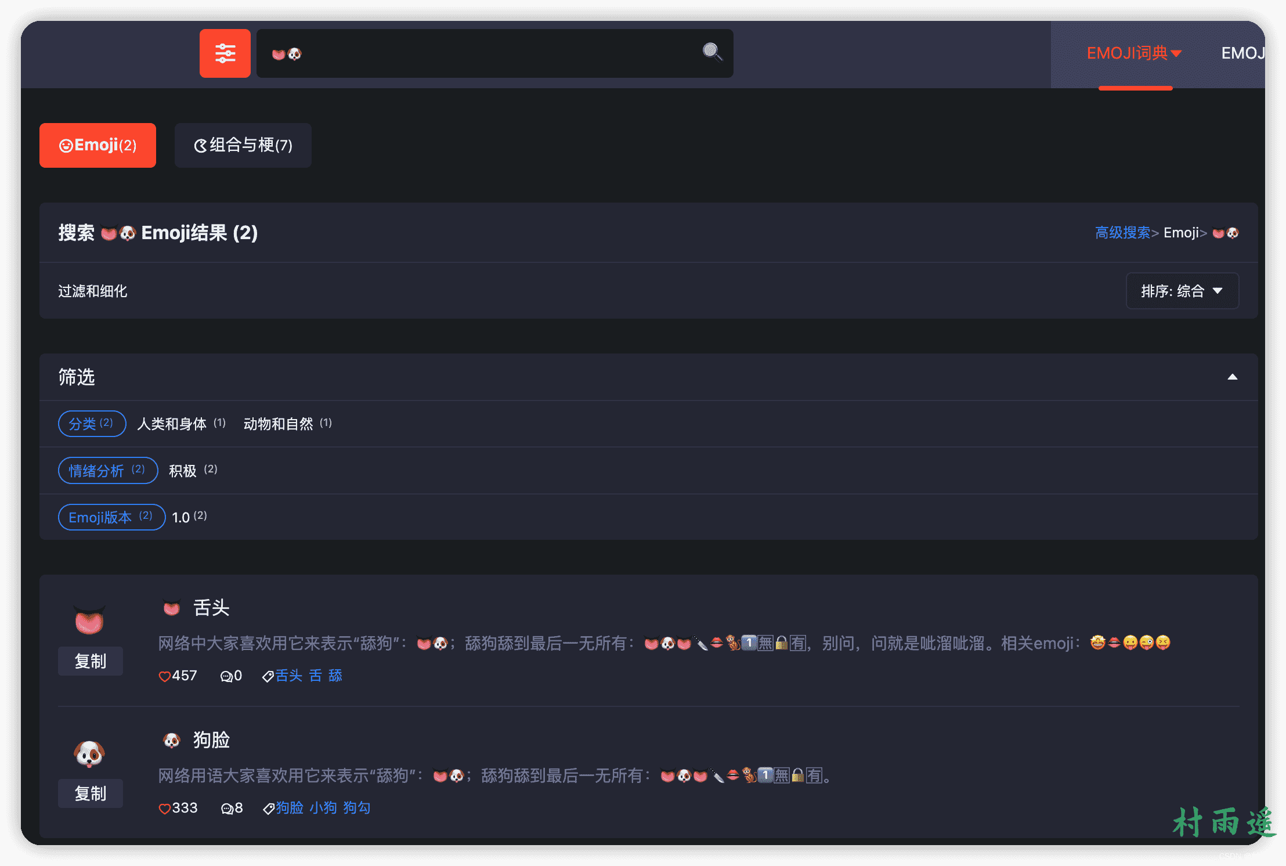Open the 排序: 综合 sort dropdown
The width and height of the screenshot is (1286, 866).
coord(1182,291)
